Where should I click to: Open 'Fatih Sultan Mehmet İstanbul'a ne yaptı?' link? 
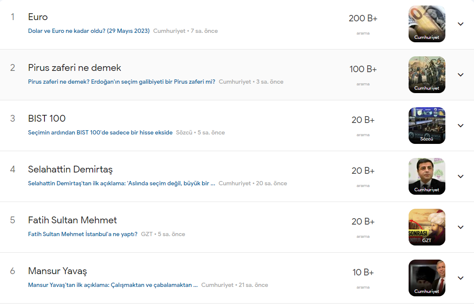(x=82, y=234)
